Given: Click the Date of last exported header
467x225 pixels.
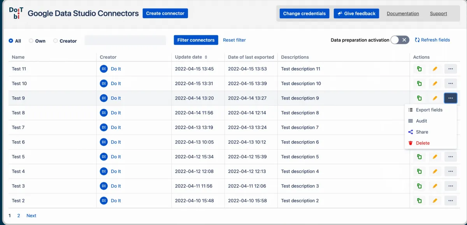Looking at the screenshot, I should (x=251, y=57).
